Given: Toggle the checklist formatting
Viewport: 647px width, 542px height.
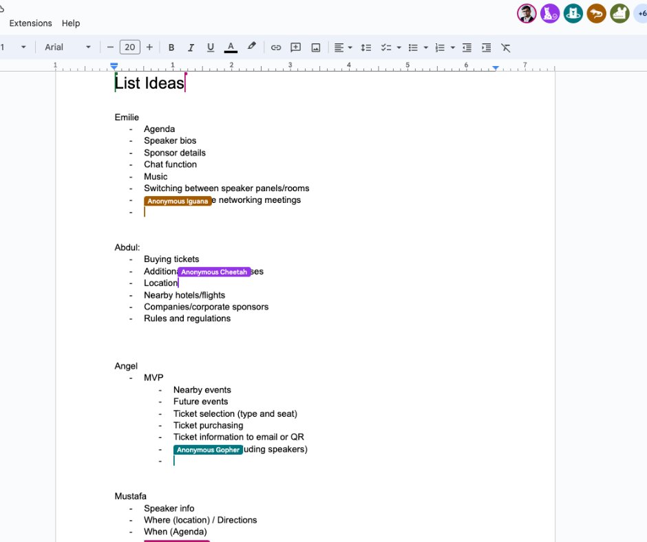Looking at the screenshot, I should 386,47.
